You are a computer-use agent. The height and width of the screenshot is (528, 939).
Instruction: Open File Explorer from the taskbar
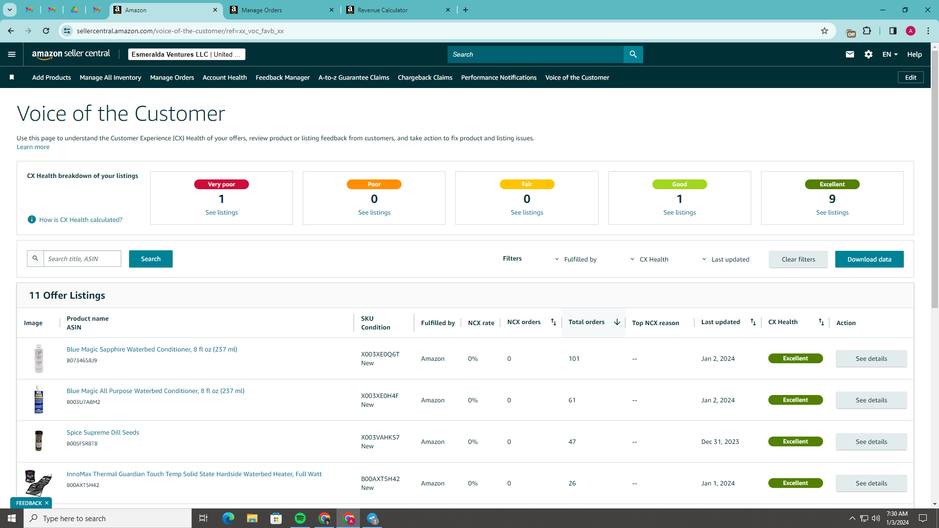[252, 518]
